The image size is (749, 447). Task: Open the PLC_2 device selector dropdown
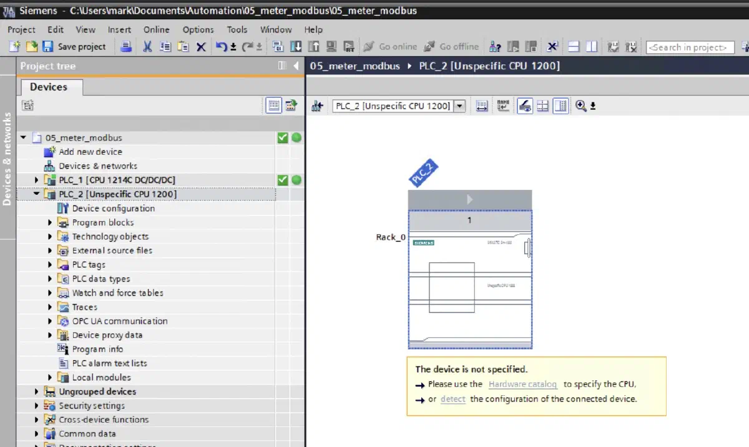(x=460, y=106)
